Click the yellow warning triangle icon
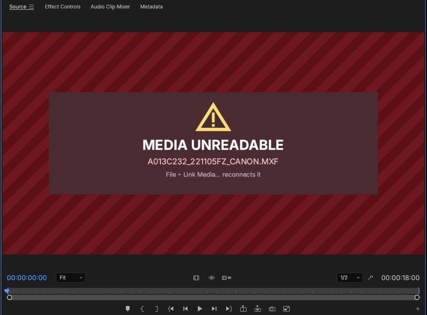 [x=213, y=117]
